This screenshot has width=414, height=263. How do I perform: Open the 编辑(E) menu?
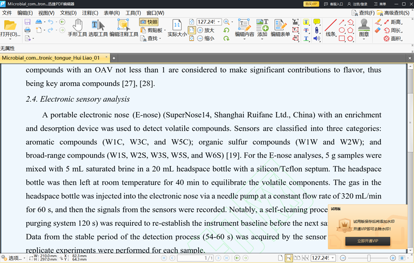coord(25,13)
